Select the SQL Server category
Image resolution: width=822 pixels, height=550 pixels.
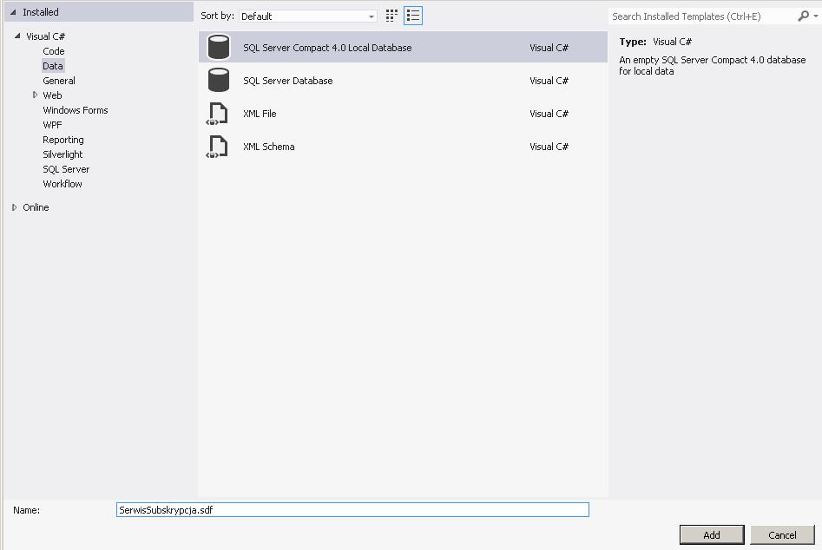point(66,169)
